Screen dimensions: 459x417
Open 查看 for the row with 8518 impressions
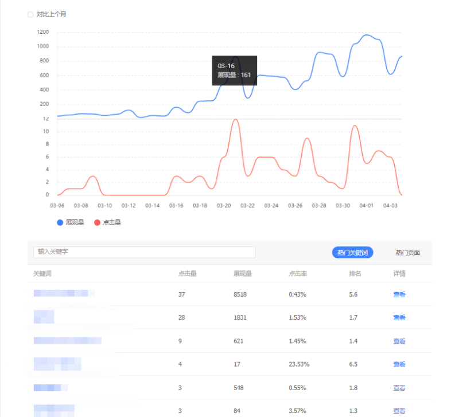(x=399, y=294)
